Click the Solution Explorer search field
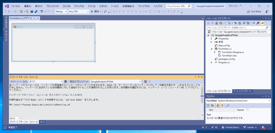 click(x=238, y=28)
